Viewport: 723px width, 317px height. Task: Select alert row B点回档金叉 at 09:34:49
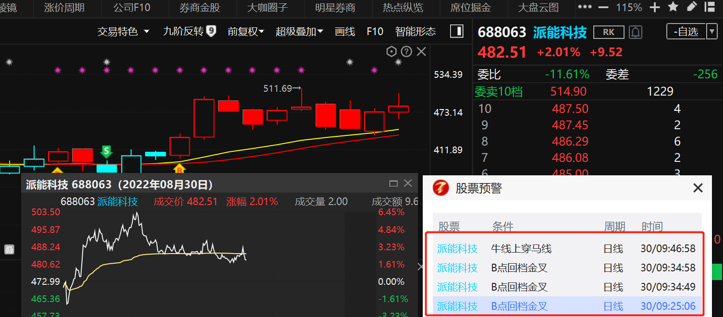(x=566, y=287)
